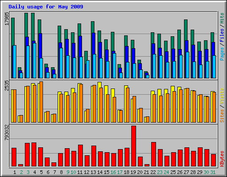227x177 pixels.
Task: Click the 'Hits' legend label
Action: (x=222, y=18)
